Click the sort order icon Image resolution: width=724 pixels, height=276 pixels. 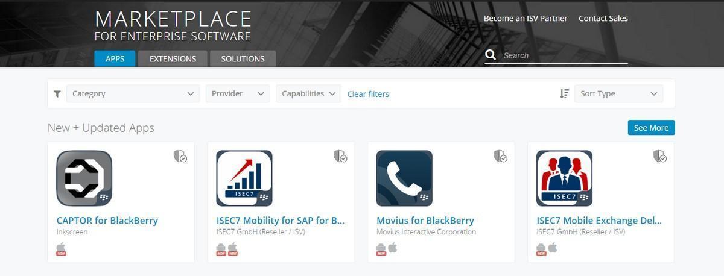[564, 94]
